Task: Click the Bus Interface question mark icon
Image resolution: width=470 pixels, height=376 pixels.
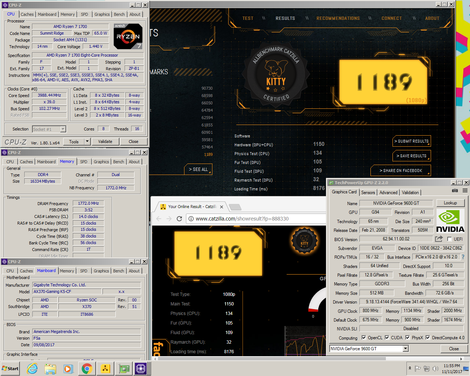Action: 463,257
